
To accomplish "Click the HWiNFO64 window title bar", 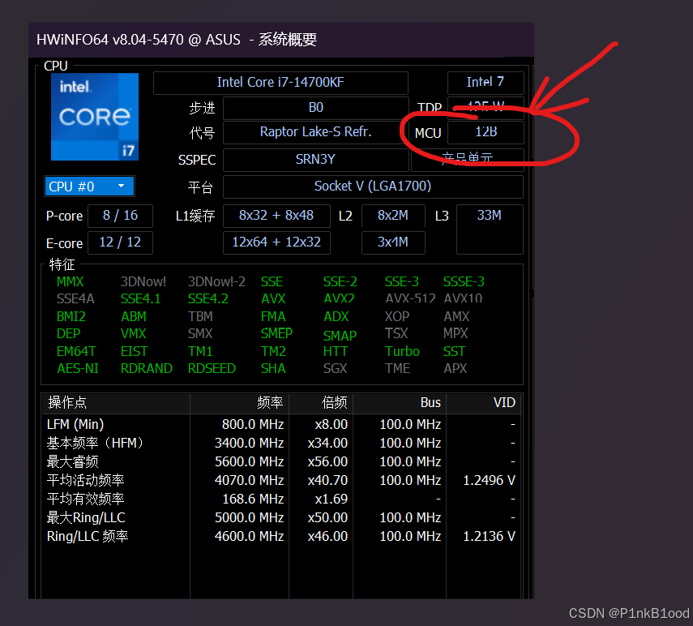I will 281,40.
